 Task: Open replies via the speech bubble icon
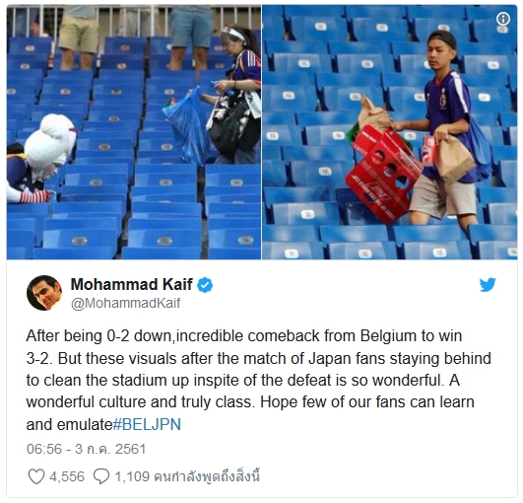pos(101,476)
